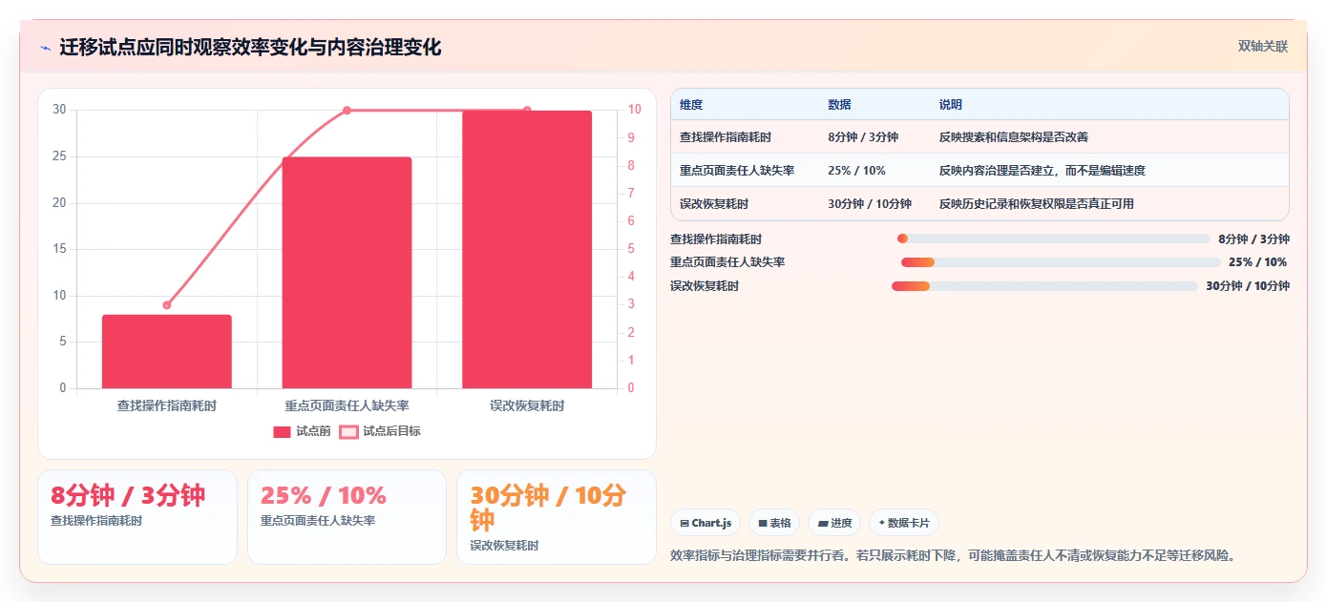Click table cell 反映搜索和信息架构是否改善

point(1013,137)
